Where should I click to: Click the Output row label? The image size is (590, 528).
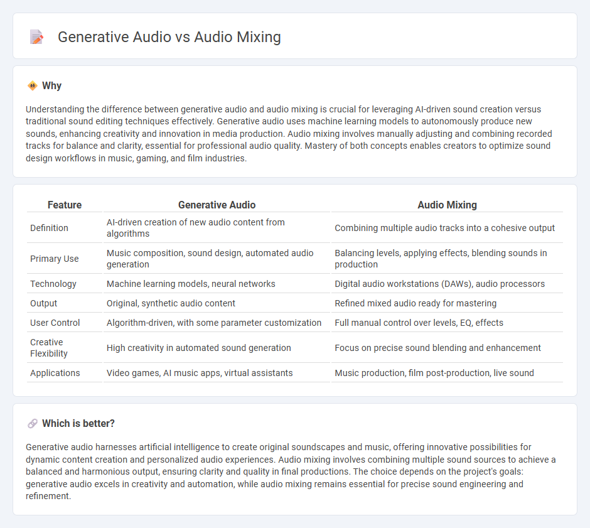coord(44,303)
